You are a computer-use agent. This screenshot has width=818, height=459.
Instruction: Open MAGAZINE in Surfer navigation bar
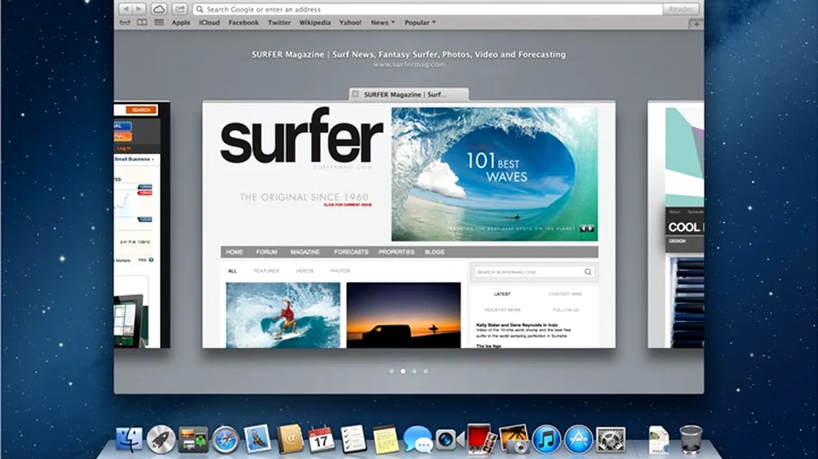tap(305, 252)
